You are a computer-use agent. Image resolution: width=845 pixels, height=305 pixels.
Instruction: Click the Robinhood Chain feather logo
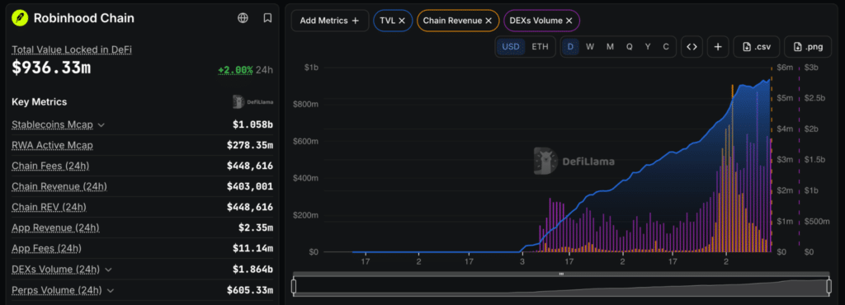point(20,18)
